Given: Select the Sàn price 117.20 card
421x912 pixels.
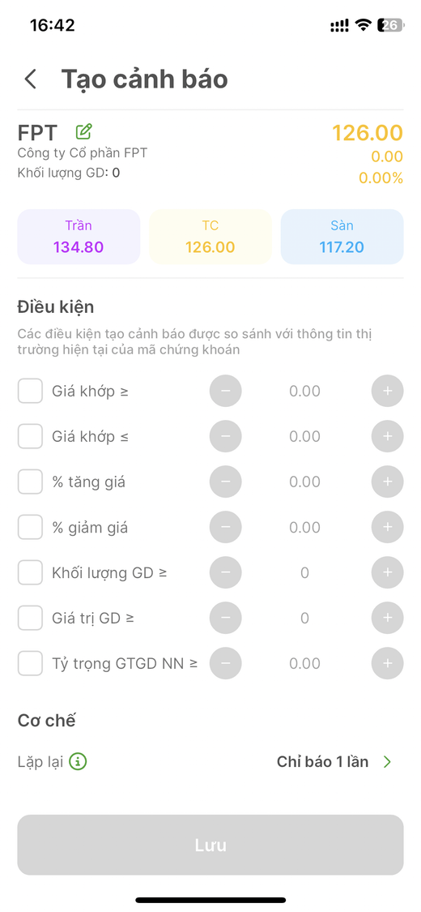Looking at the screenshot, I should point(342,237).
